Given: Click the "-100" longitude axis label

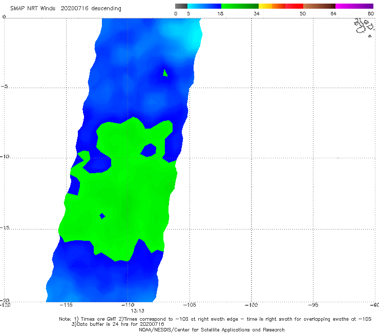Looking at the screenshot, I should [x=251, y=305].
